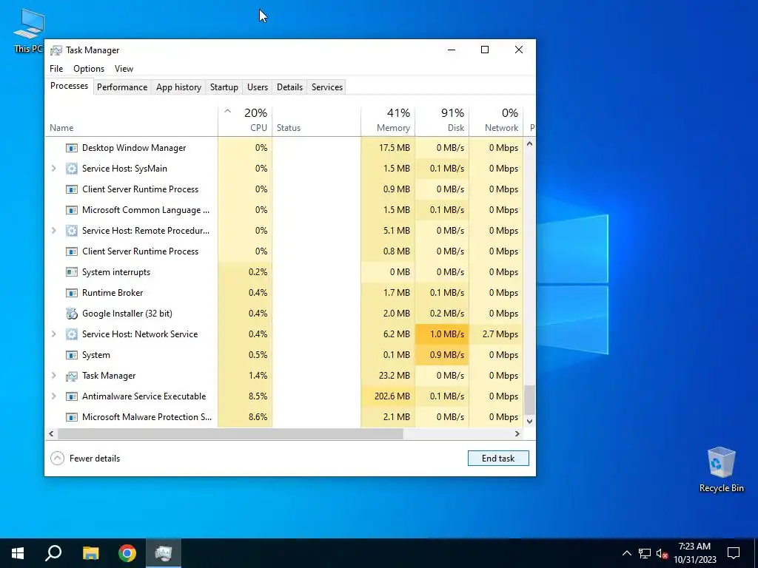Click the horizontal scrollbar right arrow

pos(517,433)
